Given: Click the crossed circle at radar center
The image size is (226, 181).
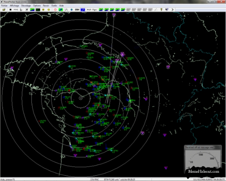Looking at the screenshot, I should (81, 98).
